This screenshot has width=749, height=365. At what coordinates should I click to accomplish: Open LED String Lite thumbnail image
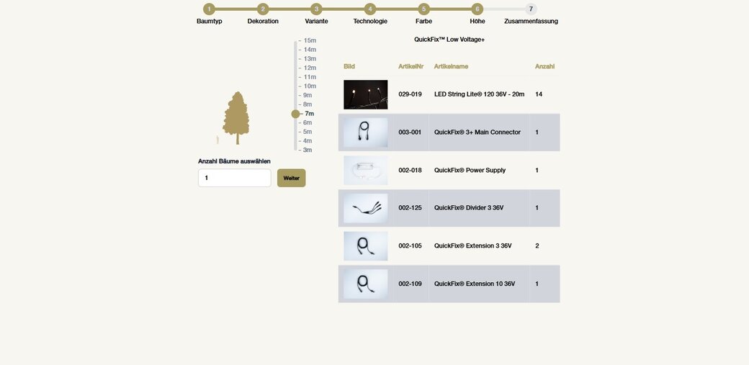click(x=365, y=94)
